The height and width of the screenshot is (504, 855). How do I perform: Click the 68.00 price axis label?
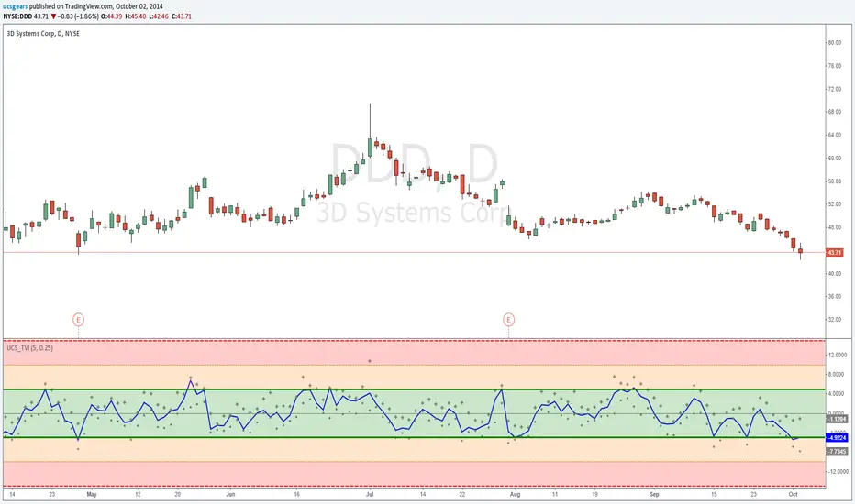pyautogui.click(x=834, y=112)
